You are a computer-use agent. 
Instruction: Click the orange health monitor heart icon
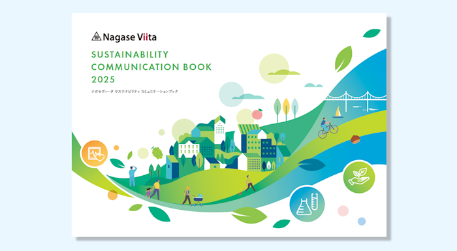coord(95,154)
